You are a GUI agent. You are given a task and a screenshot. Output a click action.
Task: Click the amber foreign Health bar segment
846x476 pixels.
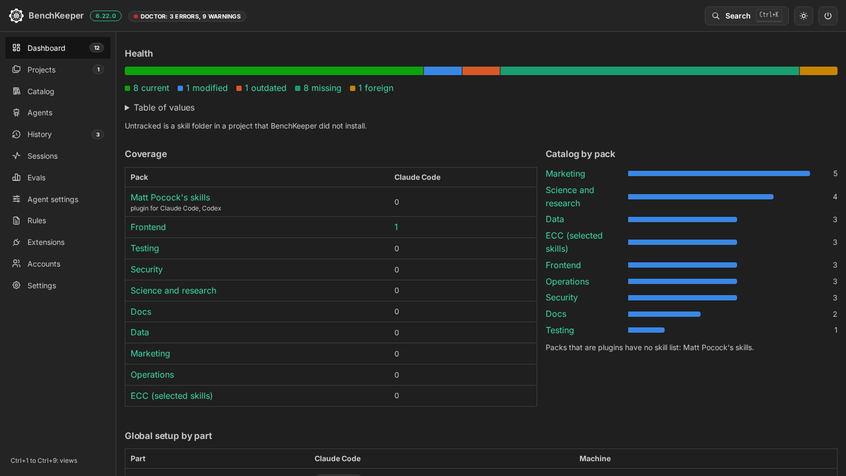point(819,71)
